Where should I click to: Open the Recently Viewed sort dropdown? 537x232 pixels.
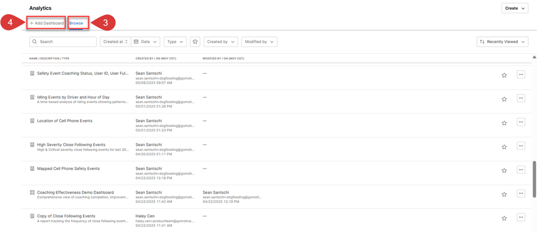click(x=503, y=42)
